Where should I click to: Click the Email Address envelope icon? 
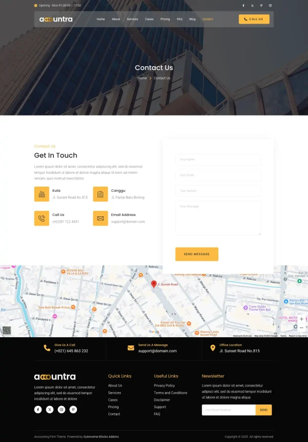point(101,218)
